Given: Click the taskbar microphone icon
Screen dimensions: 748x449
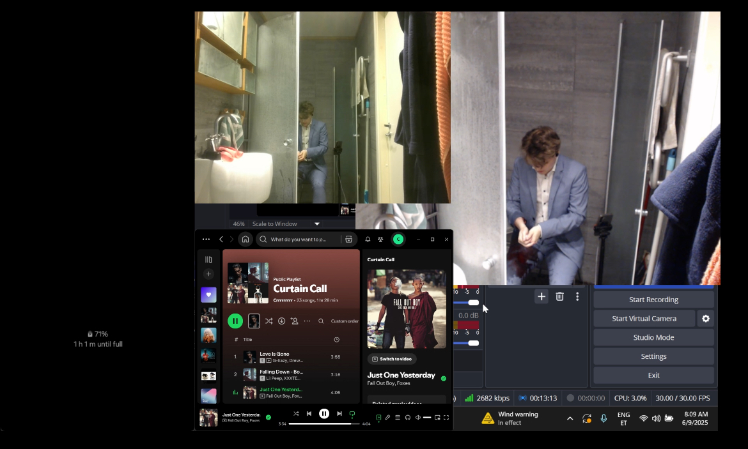Looking at the screenshot, I should (604, 418).
